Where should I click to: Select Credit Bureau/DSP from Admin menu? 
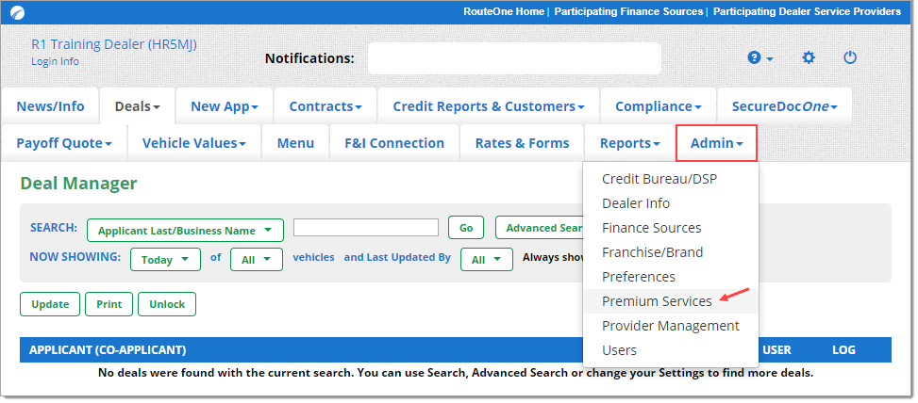(x=671, y=179)
